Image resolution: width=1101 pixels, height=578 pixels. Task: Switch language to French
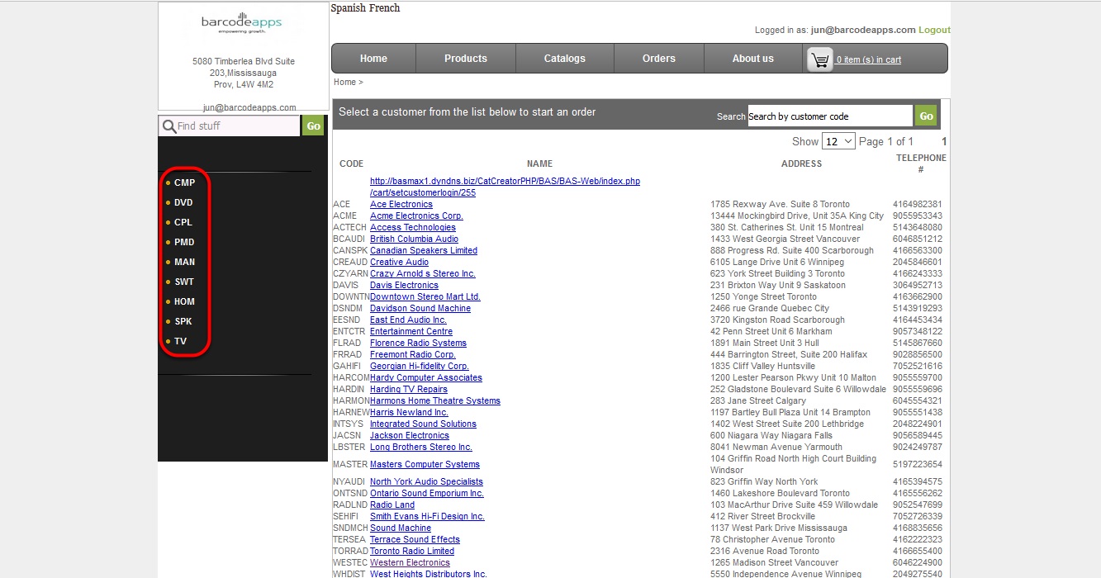tap(385, 8)
